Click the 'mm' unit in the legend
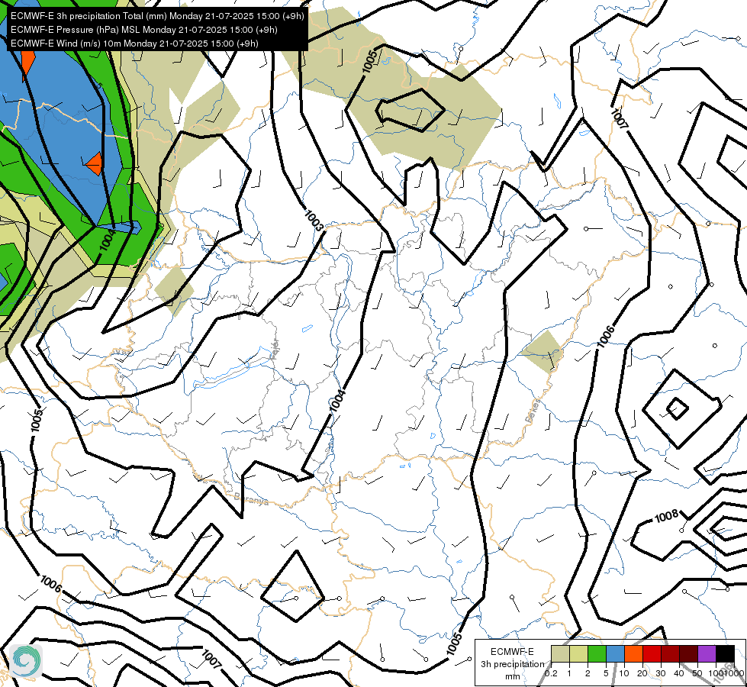The width and height of the screenshot is (747, 687). coord(512,676)
